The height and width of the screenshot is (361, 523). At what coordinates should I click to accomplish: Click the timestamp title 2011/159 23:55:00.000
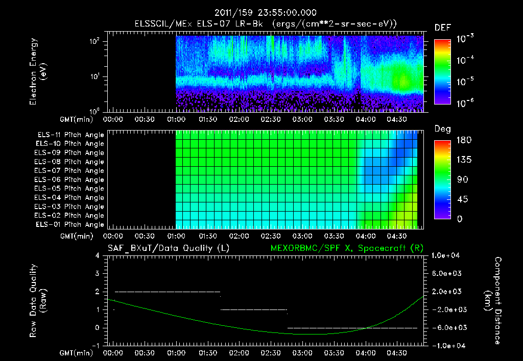pos(265,13)
